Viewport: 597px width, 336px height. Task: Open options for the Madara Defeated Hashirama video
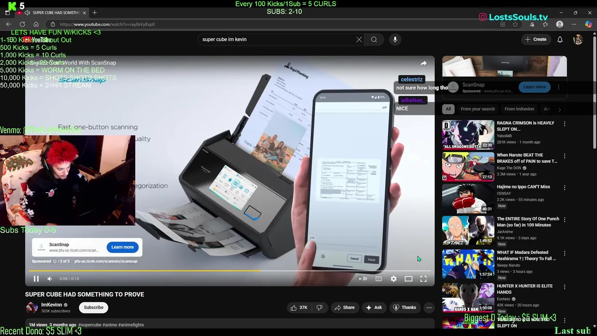coord(565,253)
